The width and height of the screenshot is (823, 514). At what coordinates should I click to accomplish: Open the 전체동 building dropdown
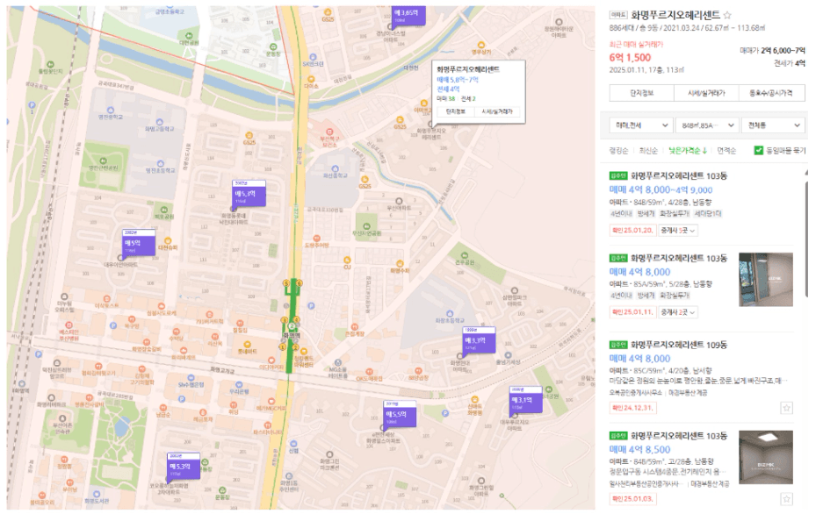tap(773, 125)
